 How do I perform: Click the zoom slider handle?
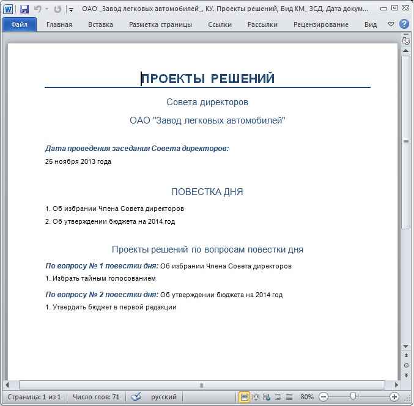353,396
